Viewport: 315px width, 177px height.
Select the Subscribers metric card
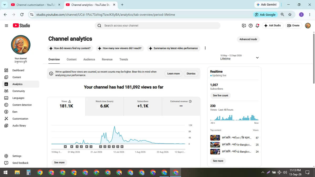coord(143,106)
